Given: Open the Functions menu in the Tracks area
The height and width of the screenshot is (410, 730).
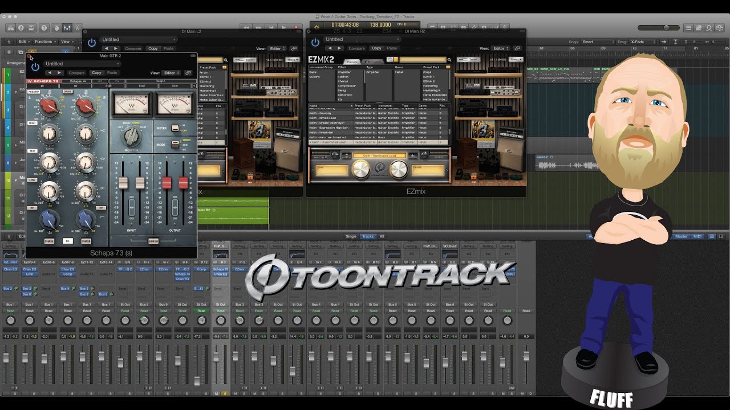Looking at the screenshot, I should click(x=44, y=42).
